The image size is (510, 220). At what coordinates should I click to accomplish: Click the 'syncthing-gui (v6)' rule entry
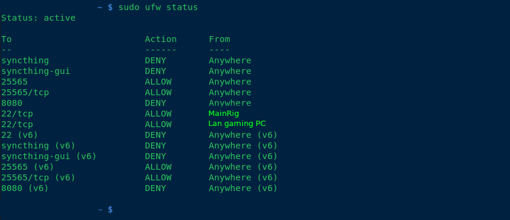[49, 156]
